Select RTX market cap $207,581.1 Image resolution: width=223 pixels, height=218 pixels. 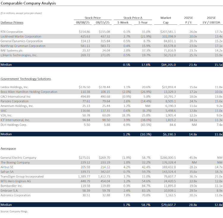pyautogui.click(x=168, y=32)
